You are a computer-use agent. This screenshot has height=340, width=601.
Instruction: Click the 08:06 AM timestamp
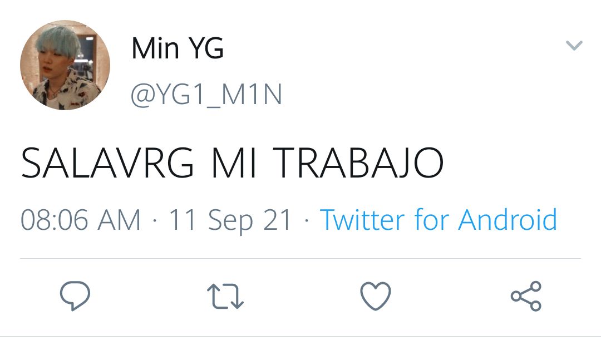[81, 220]
